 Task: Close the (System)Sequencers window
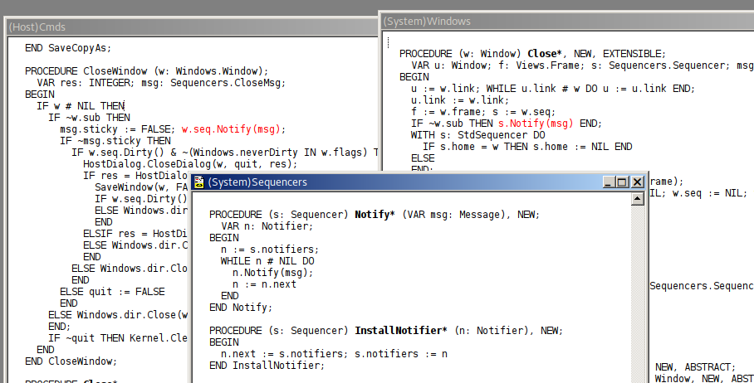click(x=638, y=182)
